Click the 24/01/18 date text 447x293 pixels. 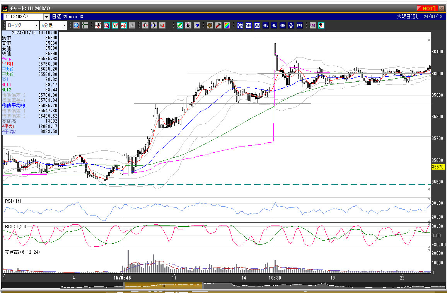[433, 17]
